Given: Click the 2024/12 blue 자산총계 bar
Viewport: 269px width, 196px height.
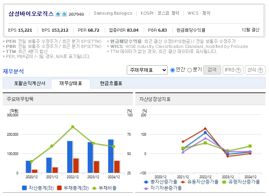Looking at the screenshot, I should pos(111,156).
